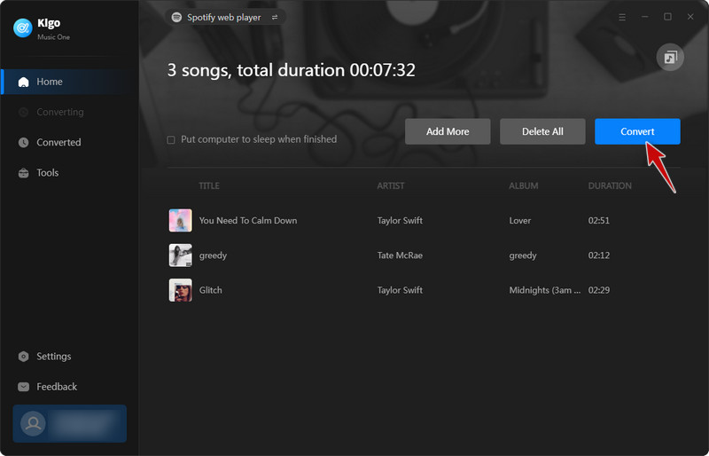Close the KIgo window
Image resolution: width=709 pixels, height=456 pixels.
tap(690, 17)
